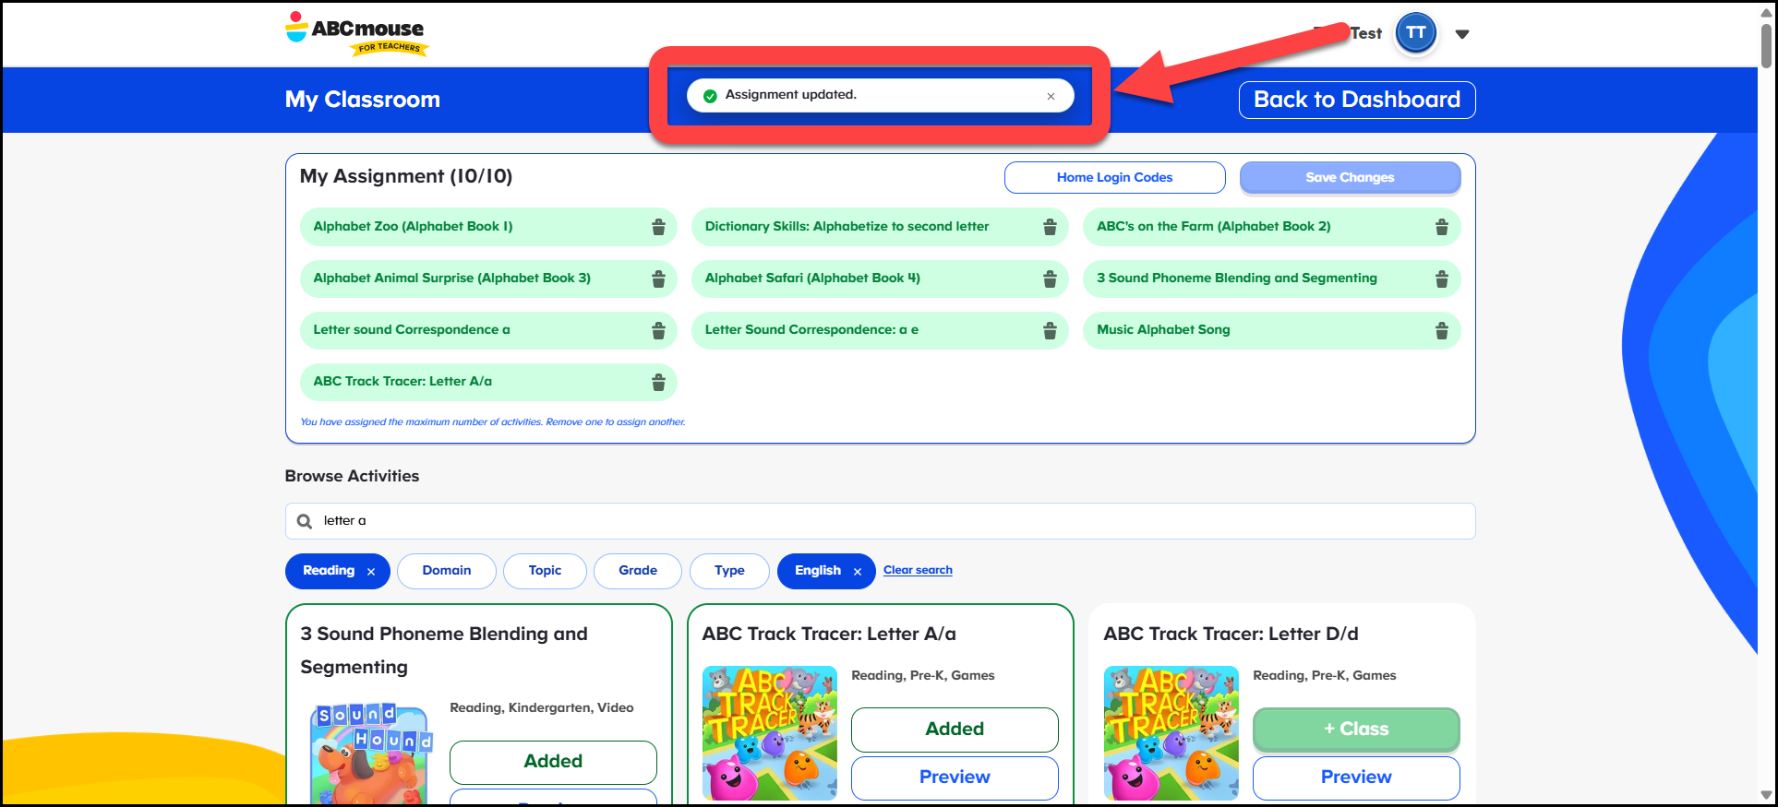1778x807 pixels.
Task: Open Home Login Codes
Action: coord(1114,177)
